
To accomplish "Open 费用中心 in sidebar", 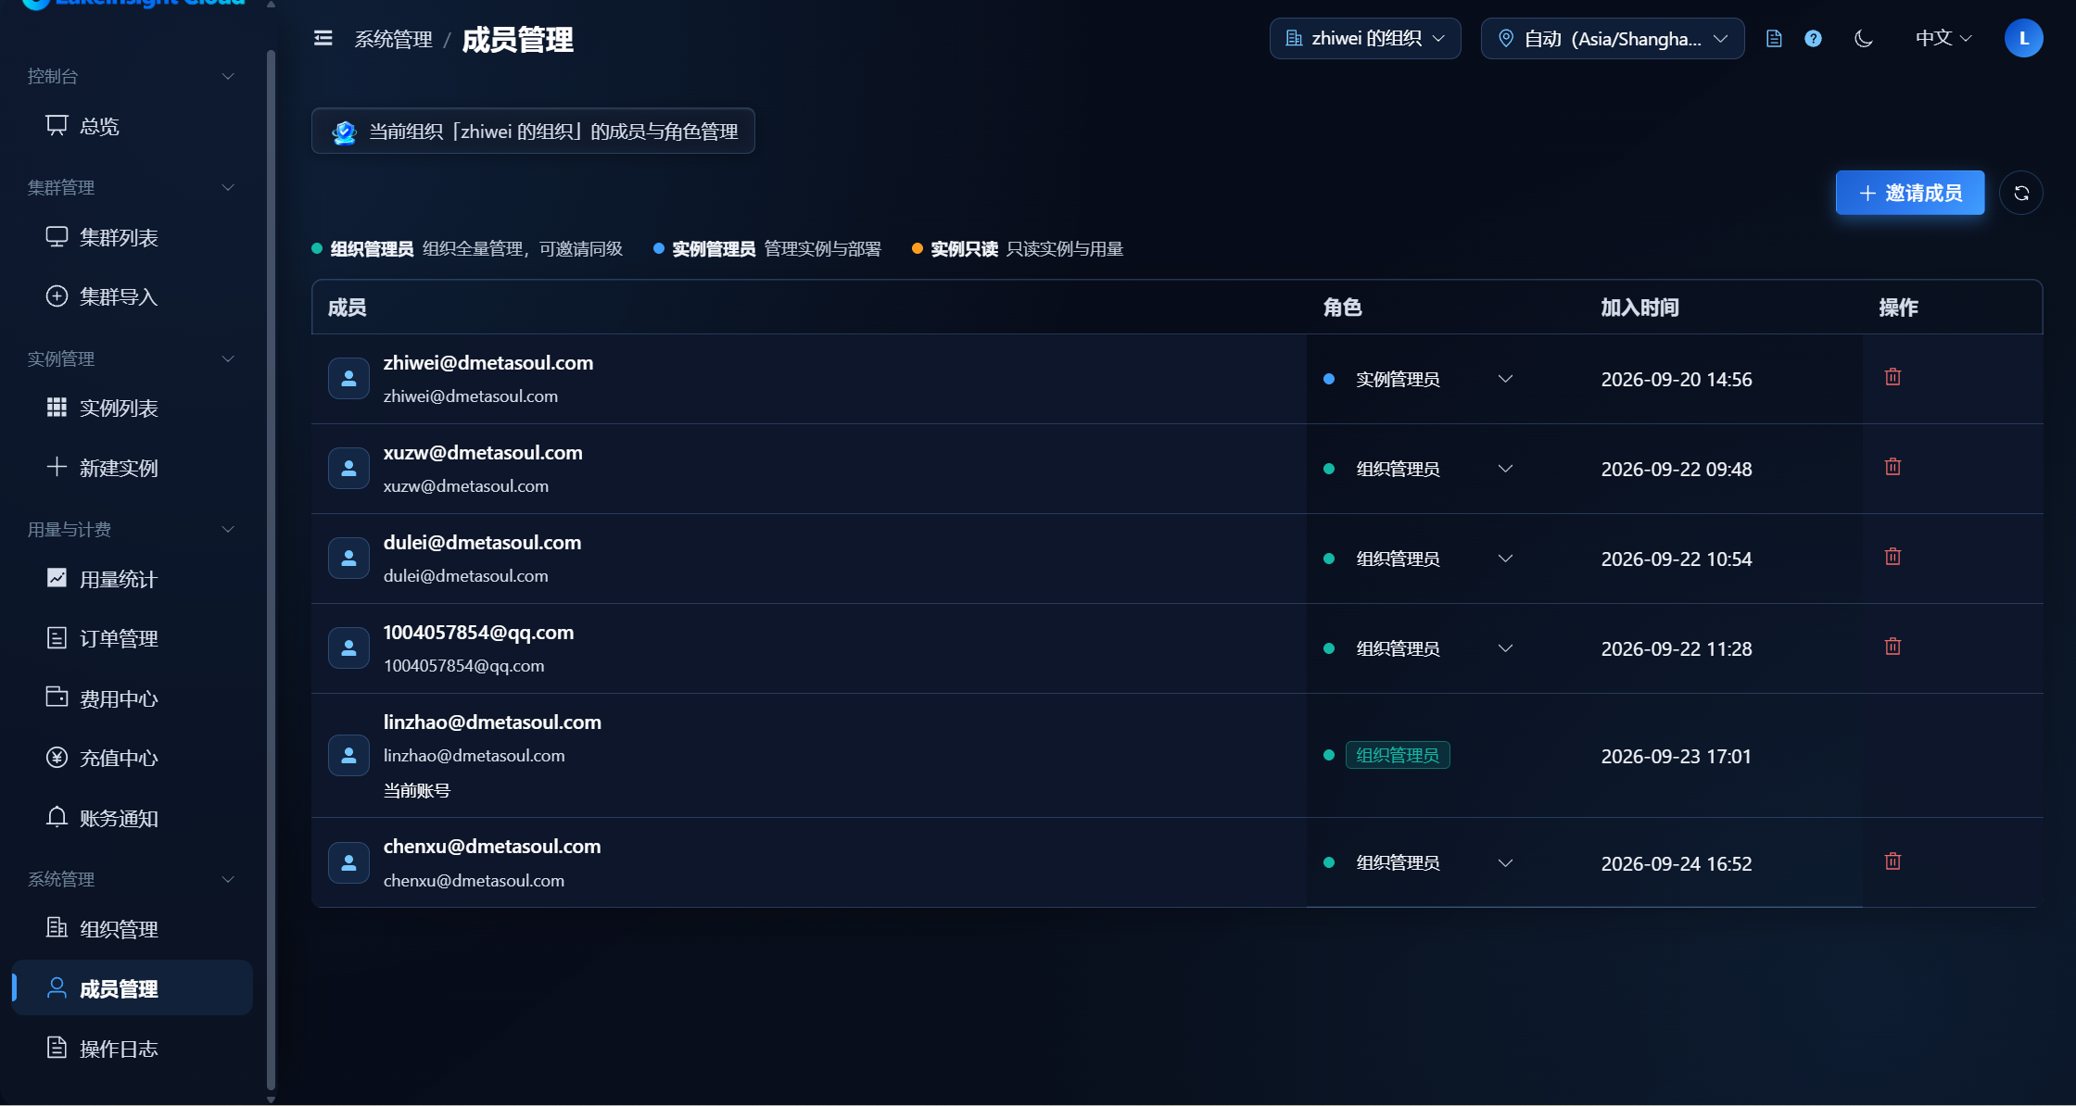I will [x=132, y=698].
